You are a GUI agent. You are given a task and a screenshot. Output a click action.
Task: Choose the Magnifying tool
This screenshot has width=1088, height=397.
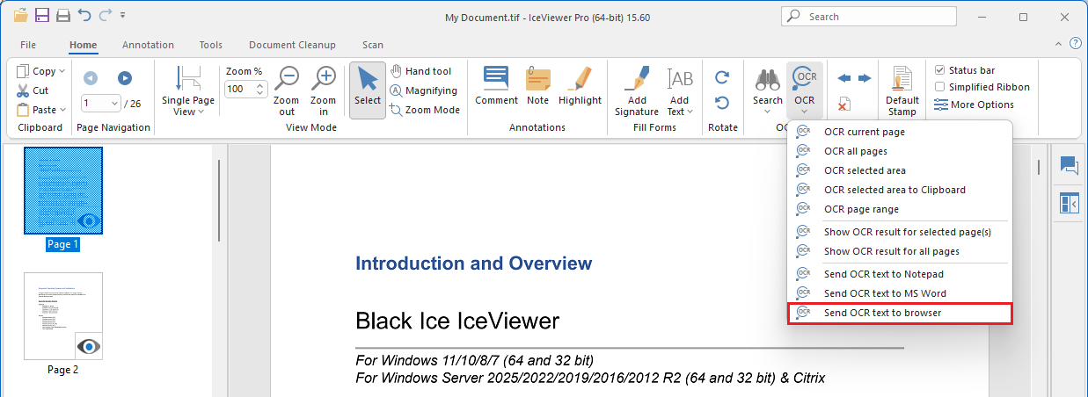[x=423, y=90]
